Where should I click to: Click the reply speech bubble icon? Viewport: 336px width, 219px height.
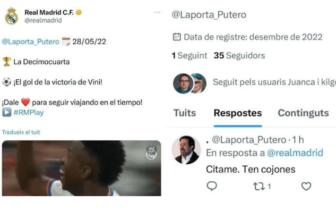coord(212,186)
